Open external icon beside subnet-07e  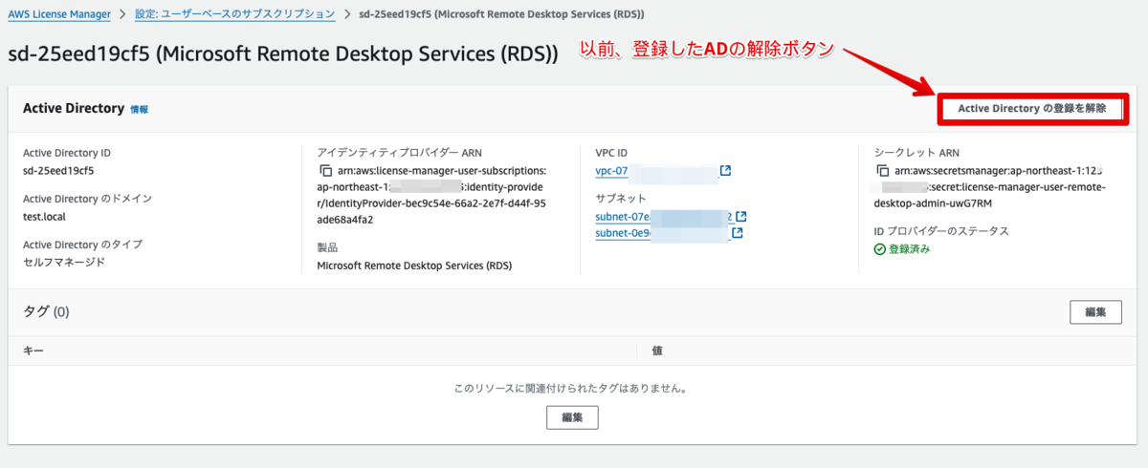click(x=740, y=217)
